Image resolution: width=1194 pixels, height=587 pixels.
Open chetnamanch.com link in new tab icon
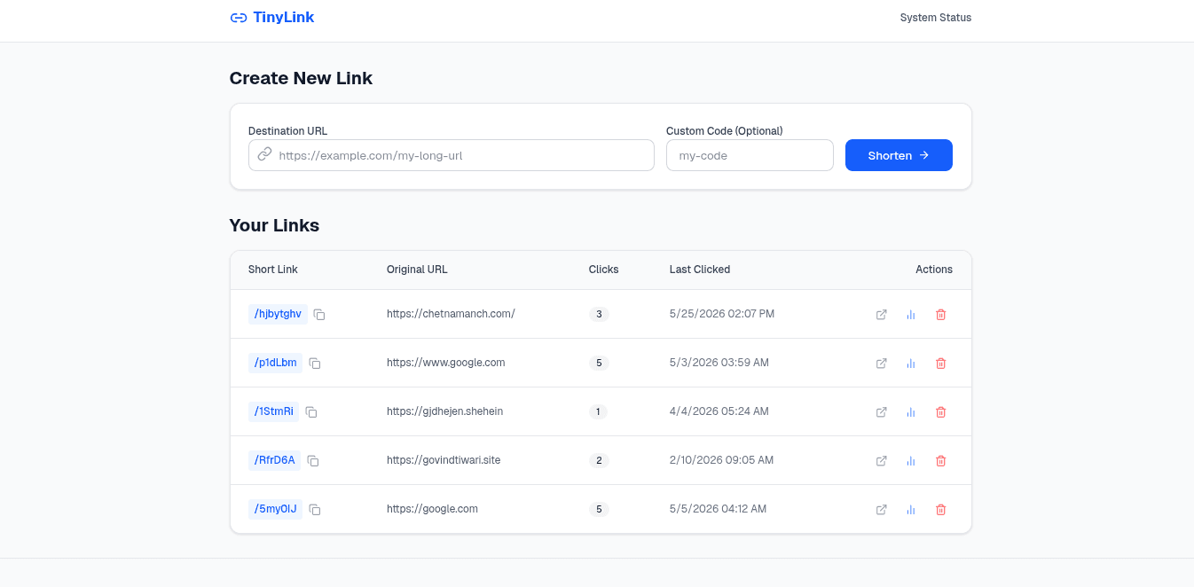coord(882,315)
